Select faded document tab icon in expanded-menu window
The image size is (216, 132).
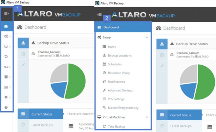pyautogui.click(x=162, y=55)
